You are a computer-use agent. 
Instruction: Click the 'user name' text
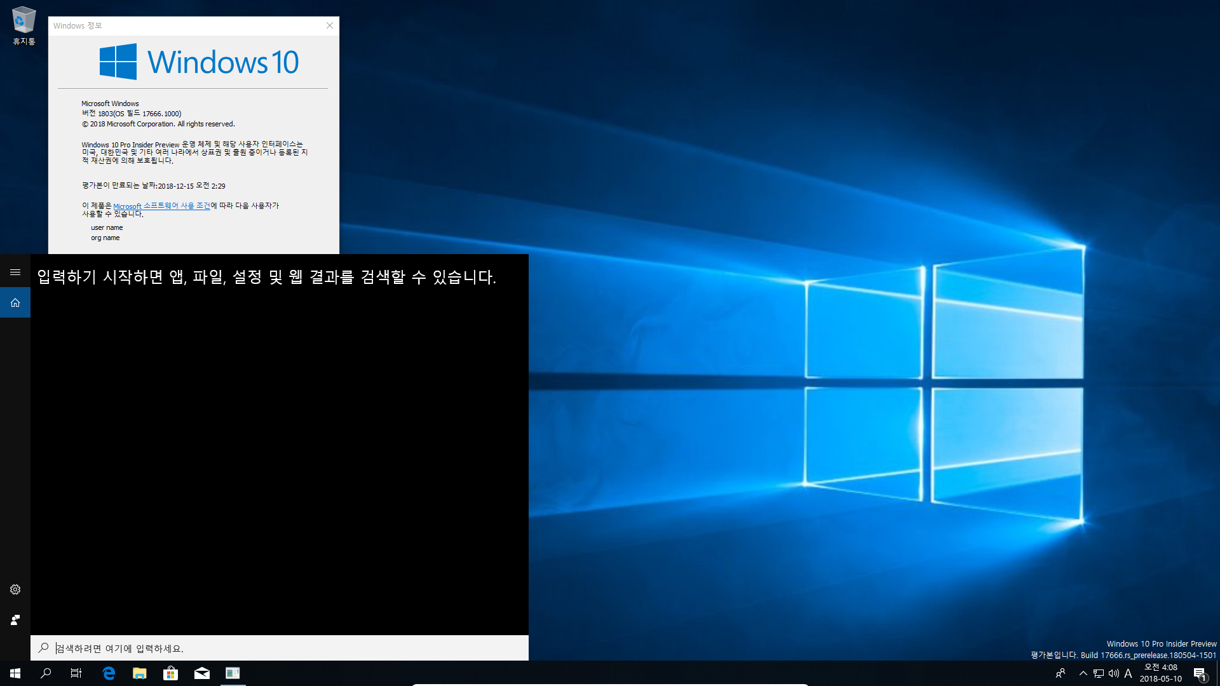(x=107, y=227)
